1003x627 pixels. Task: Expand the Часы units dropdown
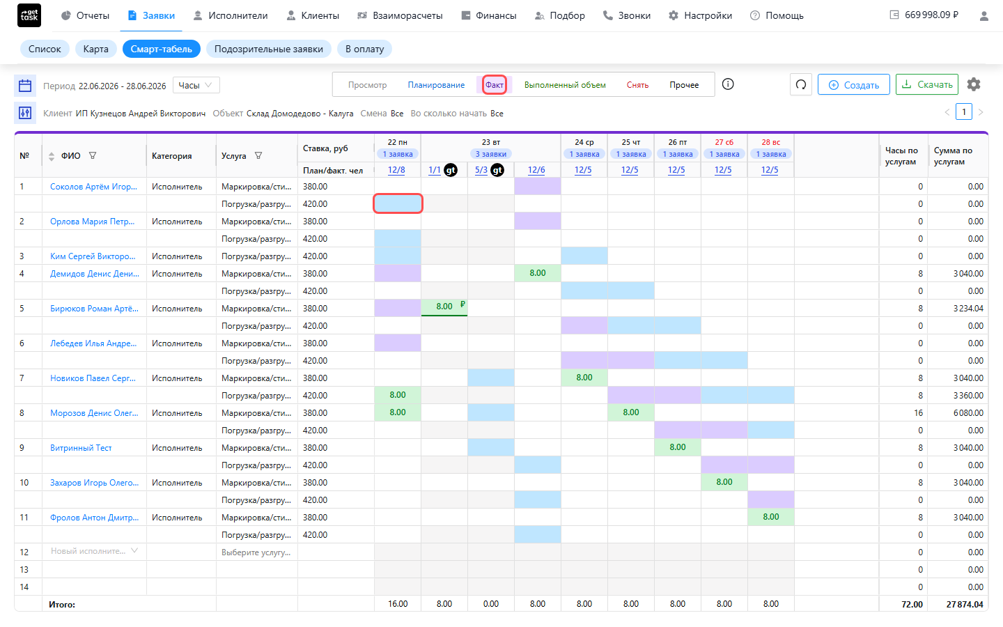[196, 85]
